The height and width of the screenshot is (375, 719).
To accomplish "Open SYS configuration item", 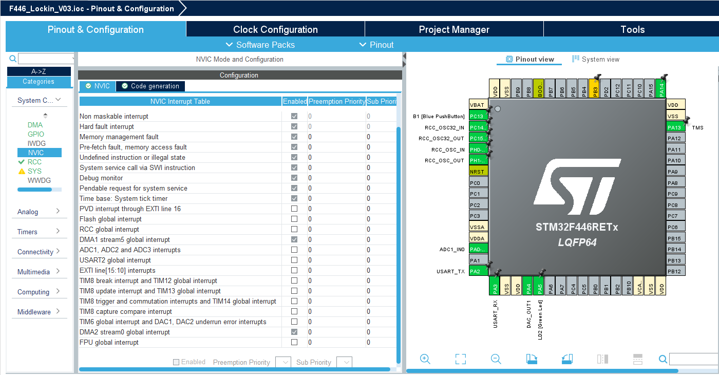I will click(34, 171).
